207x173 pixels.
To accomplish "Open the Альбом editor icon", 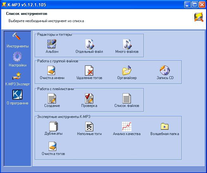I will [52, 44].
